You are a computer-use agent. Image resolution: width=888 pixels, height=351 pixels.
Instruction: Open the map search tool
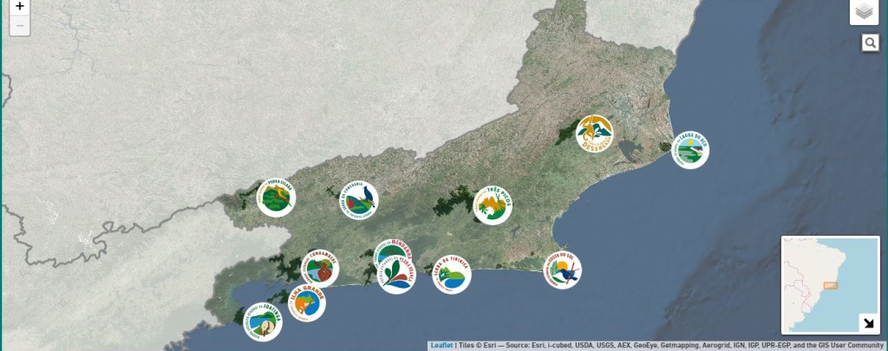tap(871, 42)
